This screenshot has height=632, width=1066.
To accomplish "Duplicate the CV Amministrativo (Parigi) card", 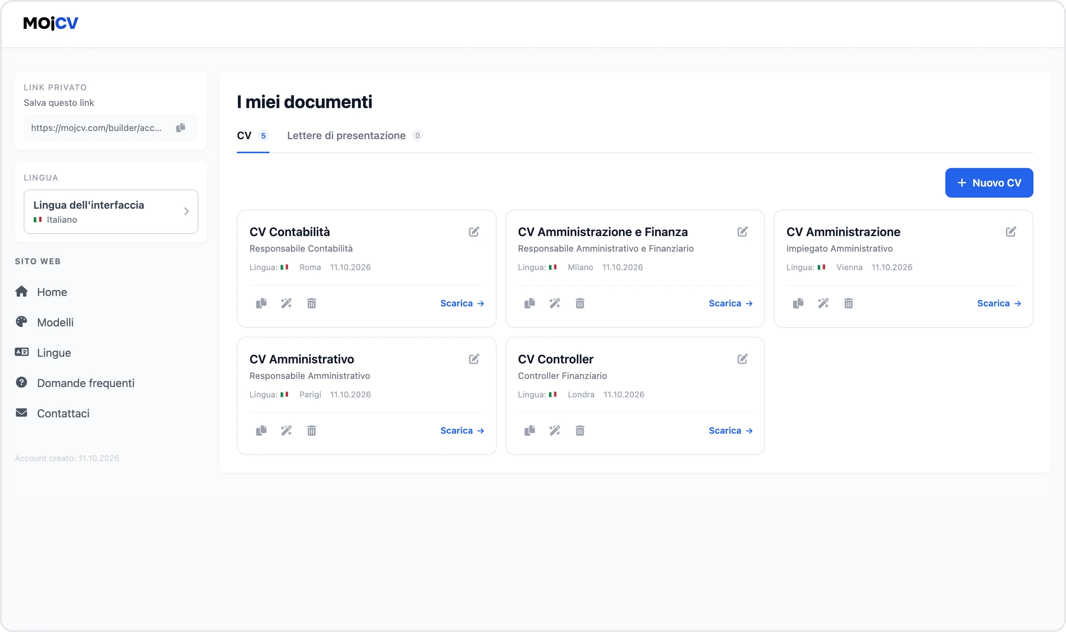I will [261, 431].
